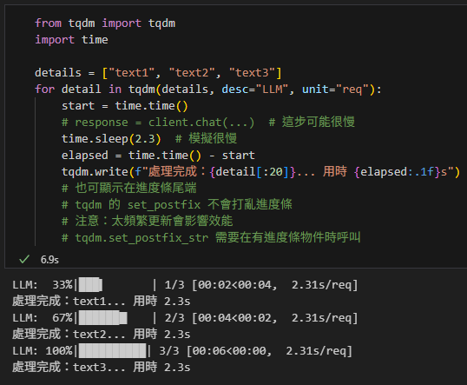Image resolution: width=467 pixels, height=385 pixels.
Task: Click the comment about set_postfix 不會打亂進度條
Action: coord(177,204)
